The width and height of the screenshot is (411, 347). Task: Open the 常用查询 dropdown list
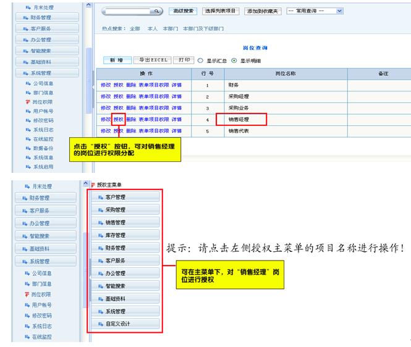(339, 11)
